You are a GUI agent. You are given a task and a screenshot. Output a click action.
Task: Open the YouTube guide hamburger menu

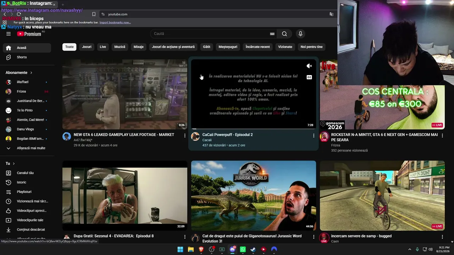tap(9, 34)
